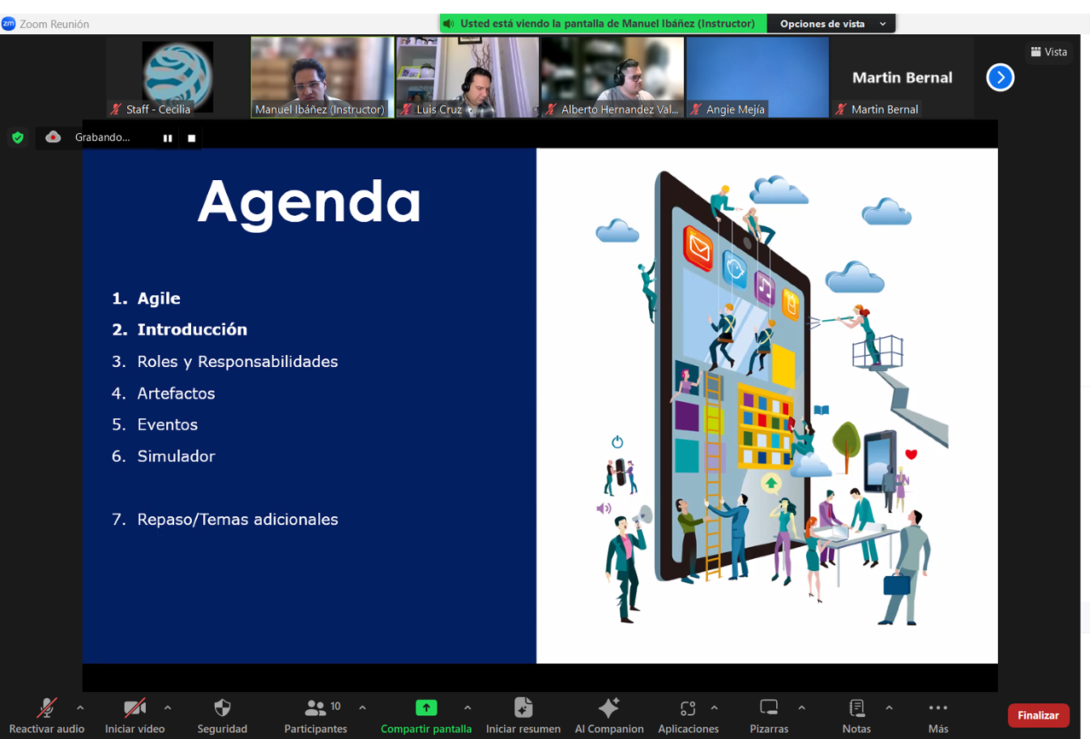
Task: Open Aplicaciones from the toolbar
Action: [687, 708]
